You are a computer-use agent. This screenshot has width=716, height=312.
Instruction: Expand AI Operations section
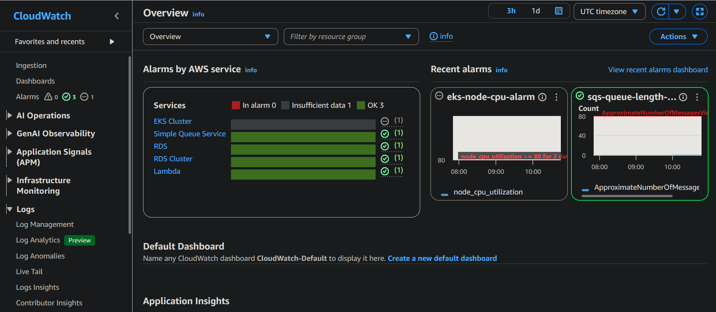coord(9,115)
